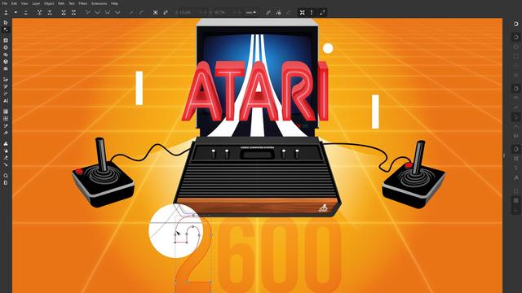Viewport: 522px width, 293px height.
Task: Toggle snap to bounding boxes
Action: coord(515,37)
